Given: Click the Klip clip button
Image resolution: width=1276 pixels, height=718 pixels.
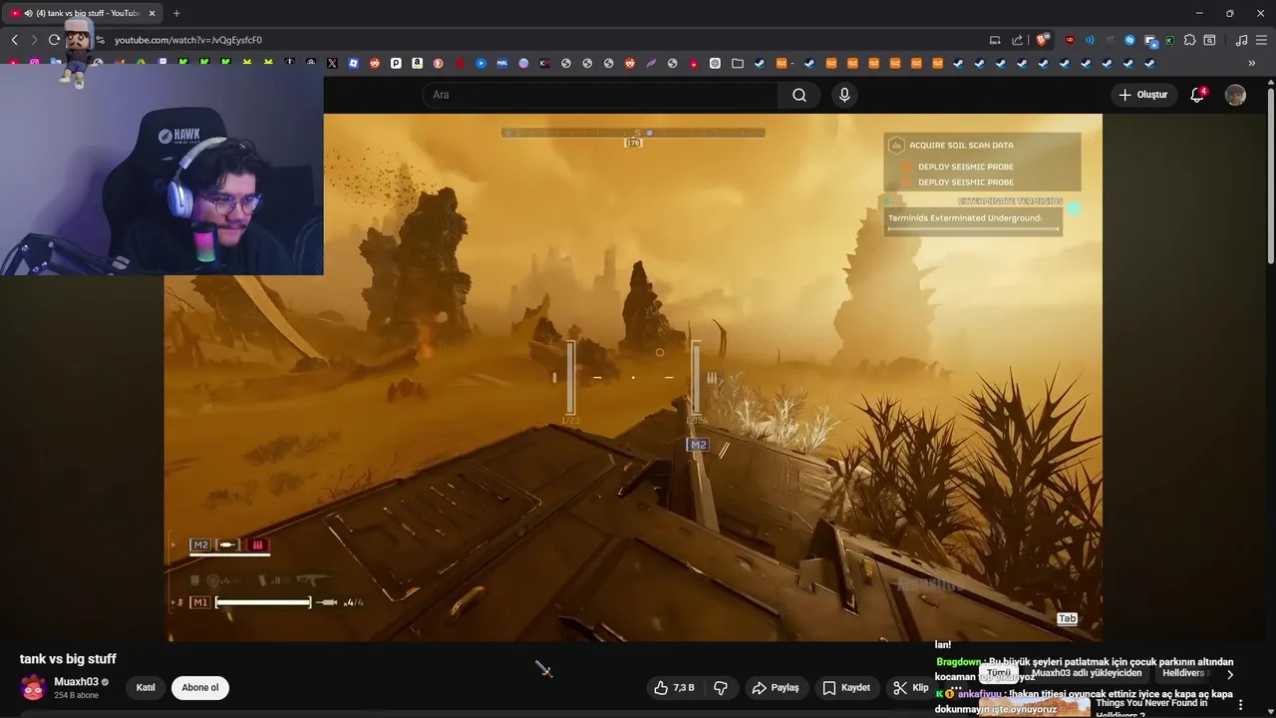Looking at the screenshot, I should coord(911,688).
